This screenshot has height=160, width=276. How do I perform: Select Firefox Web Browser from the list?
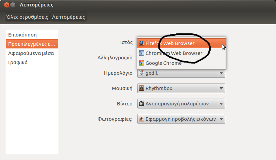click(x=181, y=43)
